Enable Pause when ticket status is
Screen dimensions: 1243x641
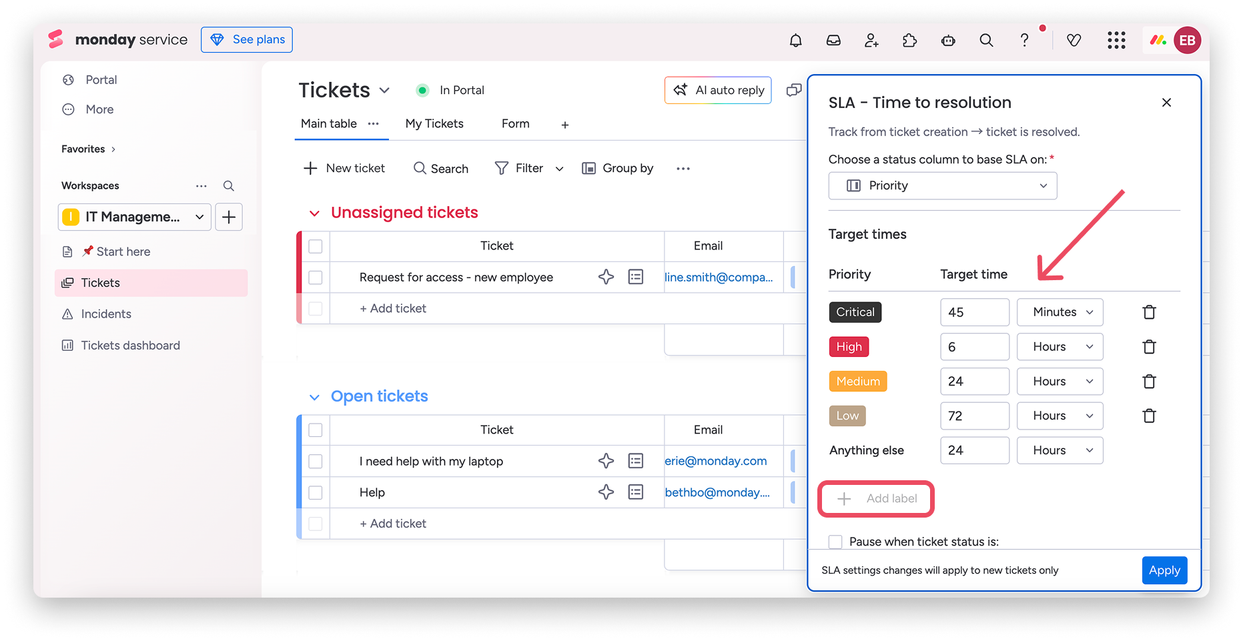tap(835, 542)
